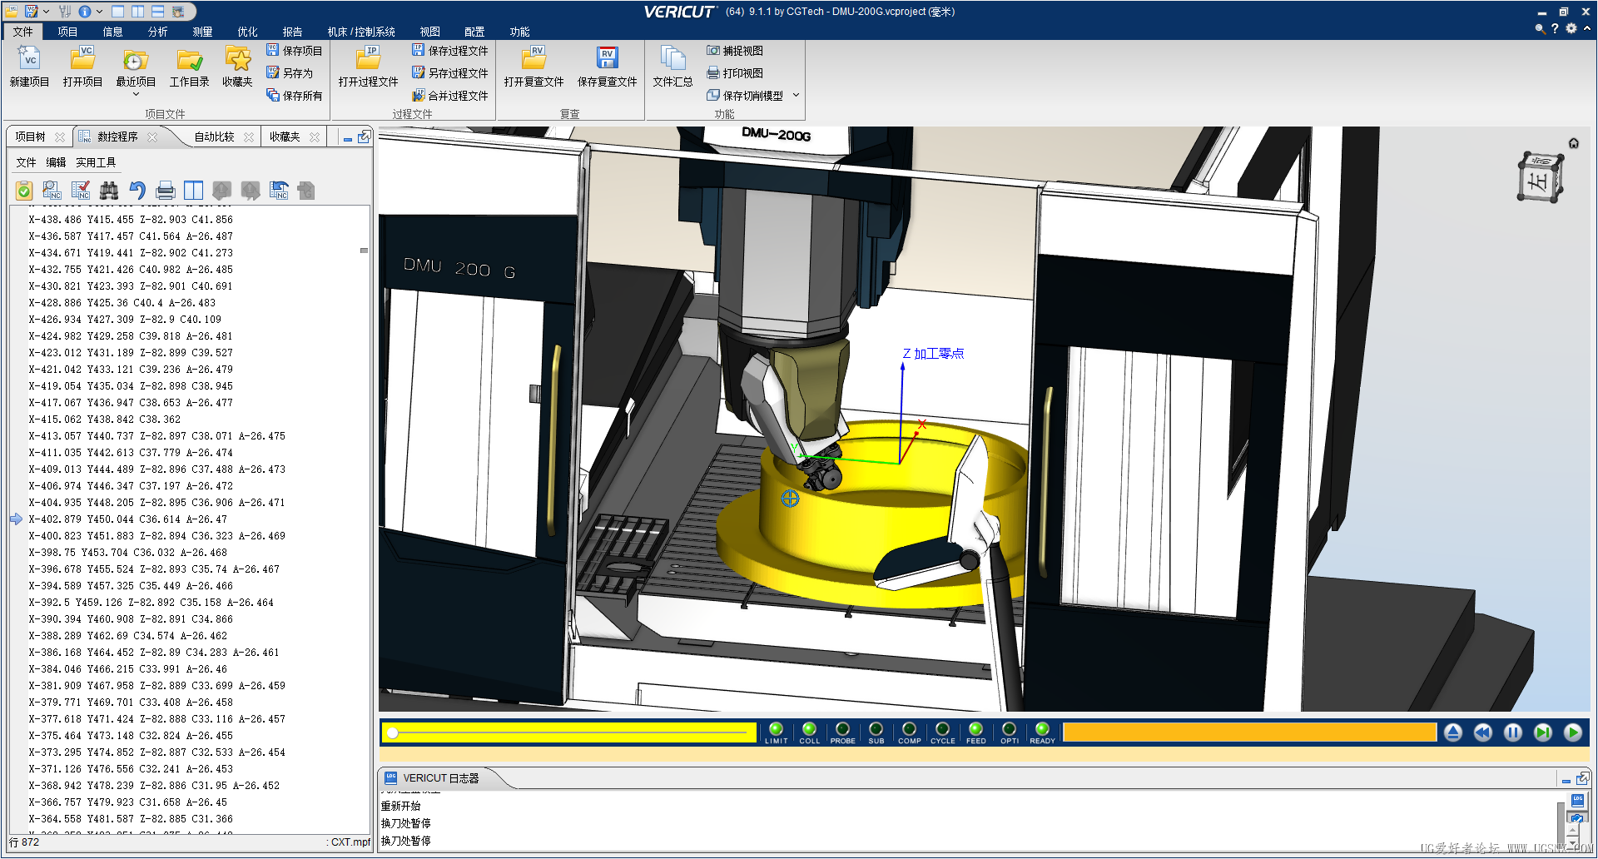
Task: Expand the 功能 ribbon group overflow chevron
Action: [796, 95]
